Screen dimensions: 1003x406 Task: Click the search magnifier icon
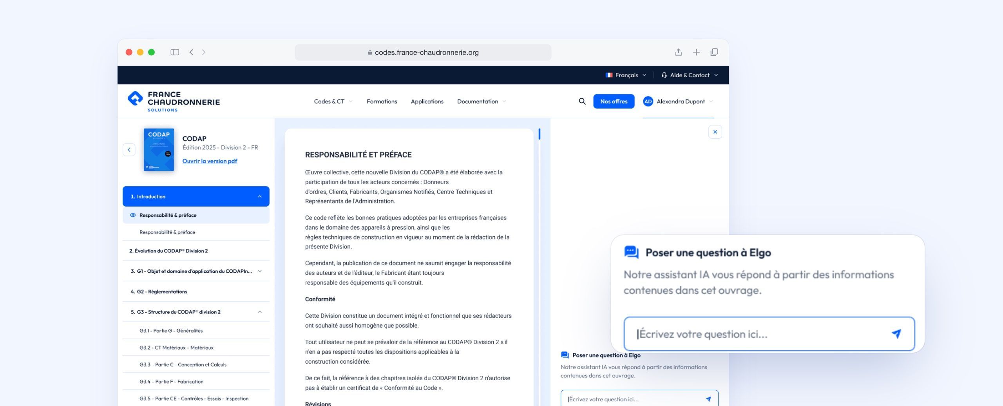582,101
